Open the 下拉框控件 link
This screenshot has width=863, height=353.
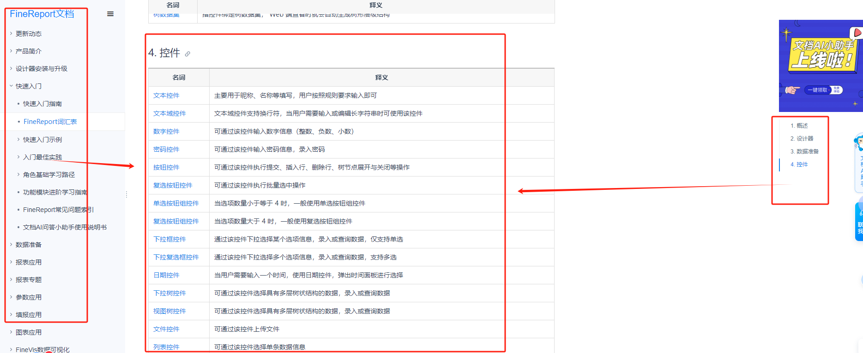pos(169,239)
